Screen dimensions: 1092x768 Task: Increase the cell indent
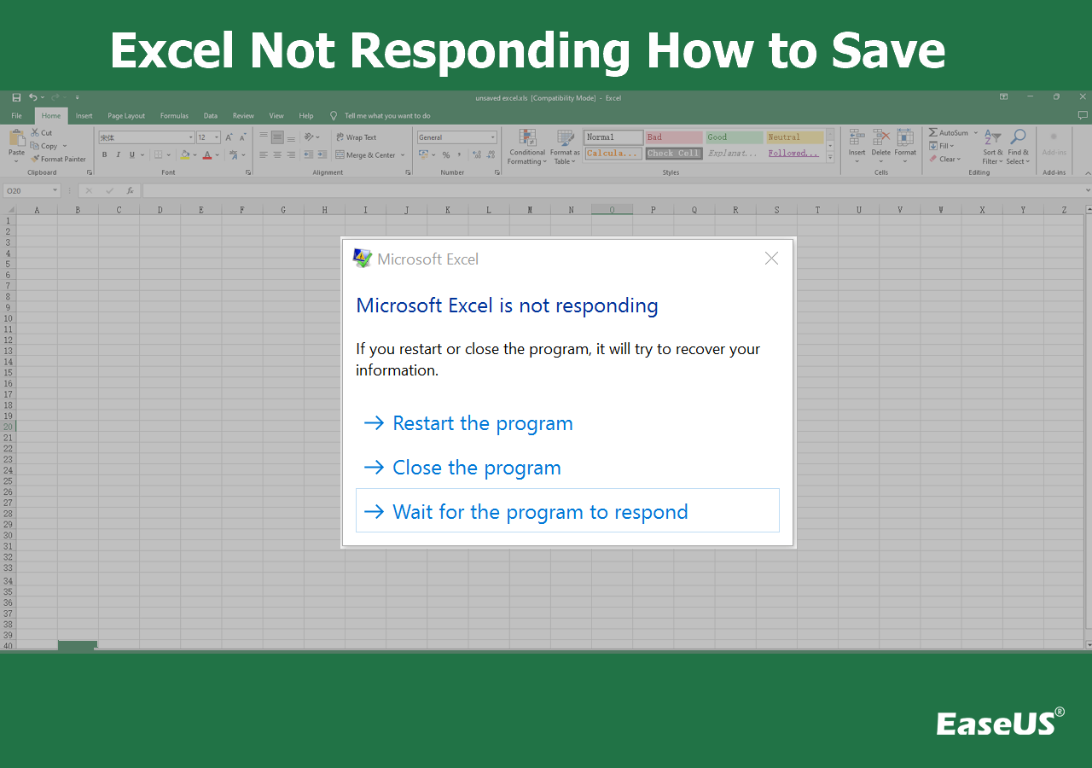(324, 155)
